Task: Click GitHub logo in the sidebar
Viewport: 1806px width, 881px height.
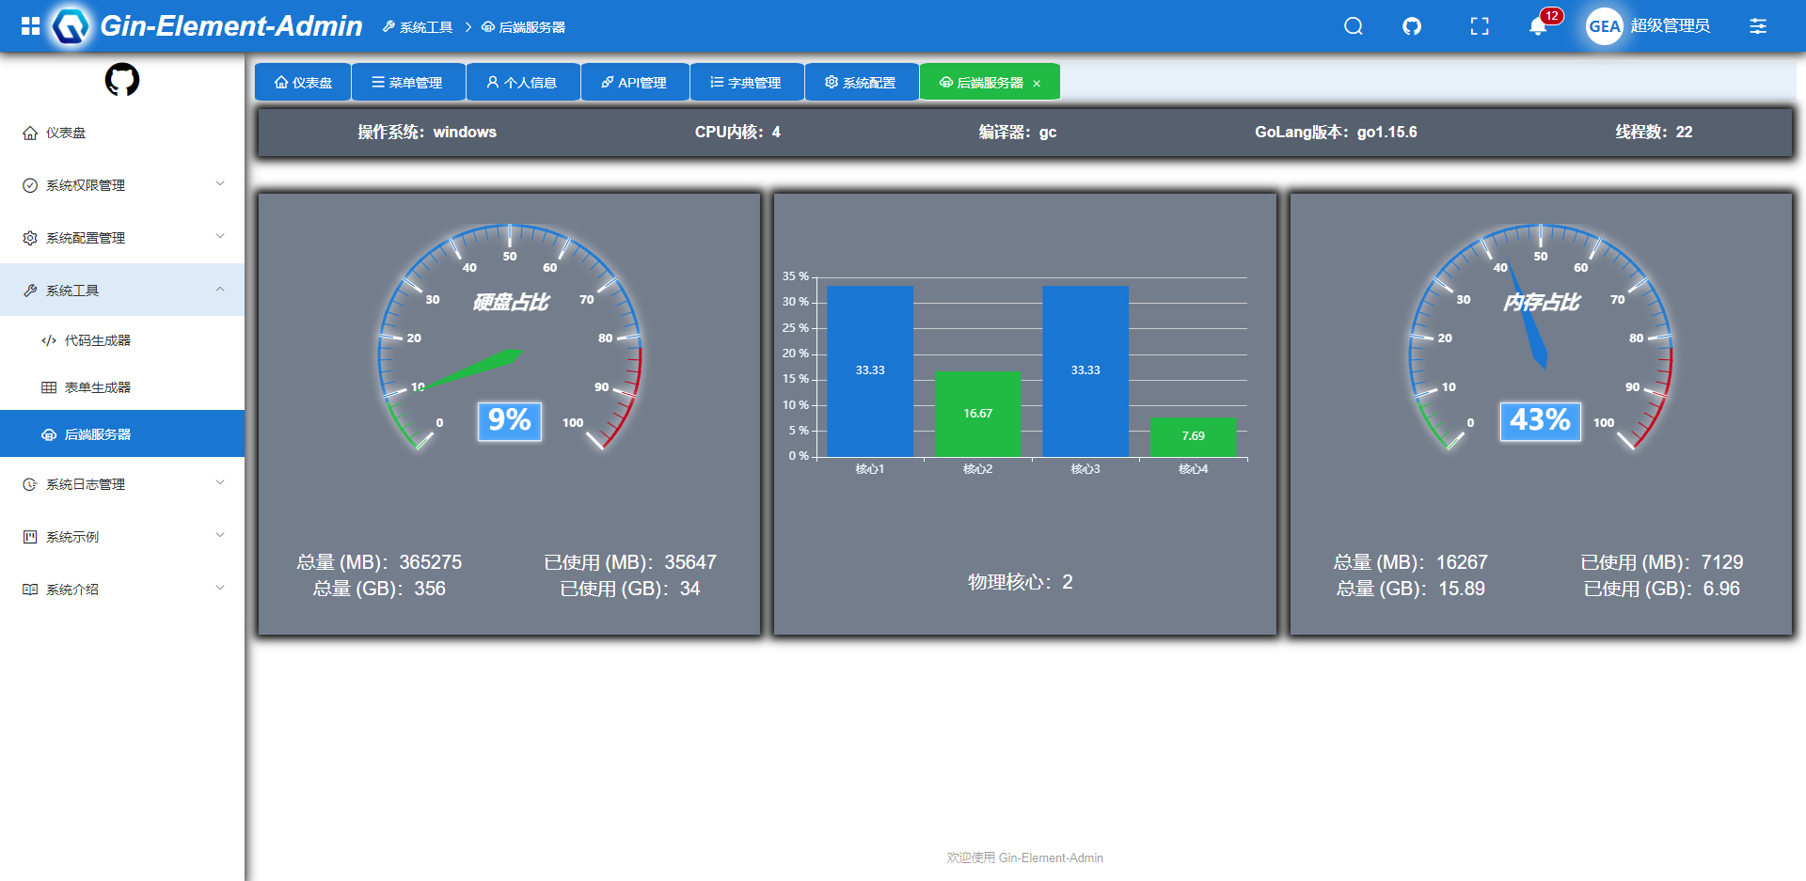Action: (x=122, y=80)
